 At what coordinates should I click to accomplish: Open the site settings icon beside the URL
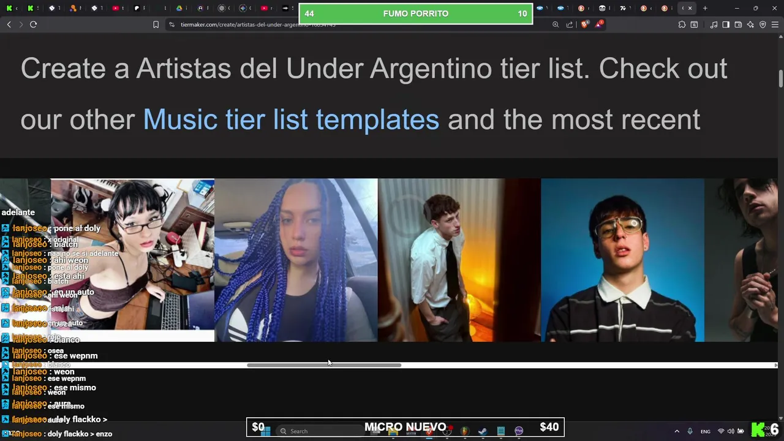point(171,24)
